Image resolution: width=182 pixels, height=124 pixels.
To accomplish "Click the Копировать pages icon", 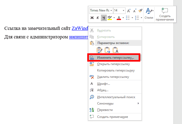I will (x=92, y=37).
